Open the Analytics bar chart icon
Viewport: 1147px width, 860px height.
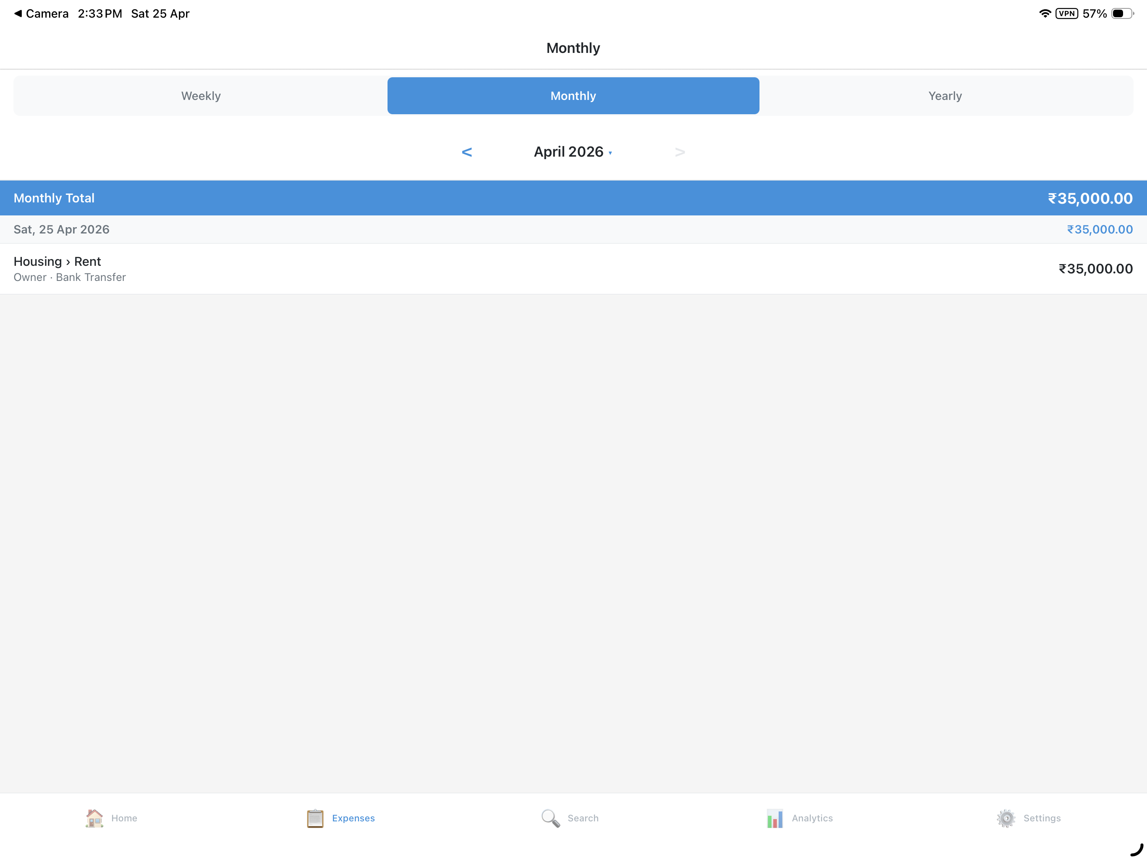tap(775, 818)
